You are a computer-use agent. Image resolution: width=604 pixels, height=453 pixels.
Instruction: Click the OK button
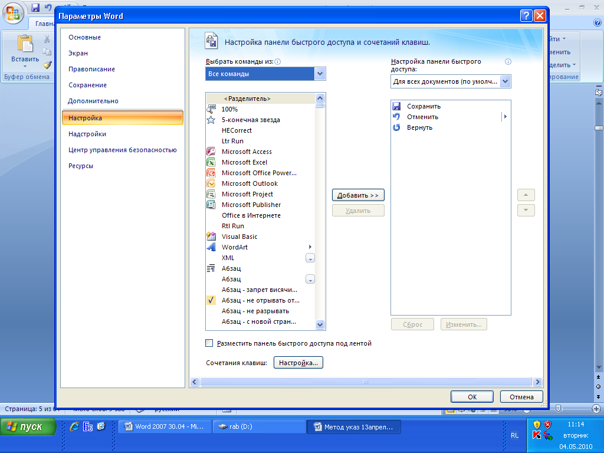(x=472, y=397)
